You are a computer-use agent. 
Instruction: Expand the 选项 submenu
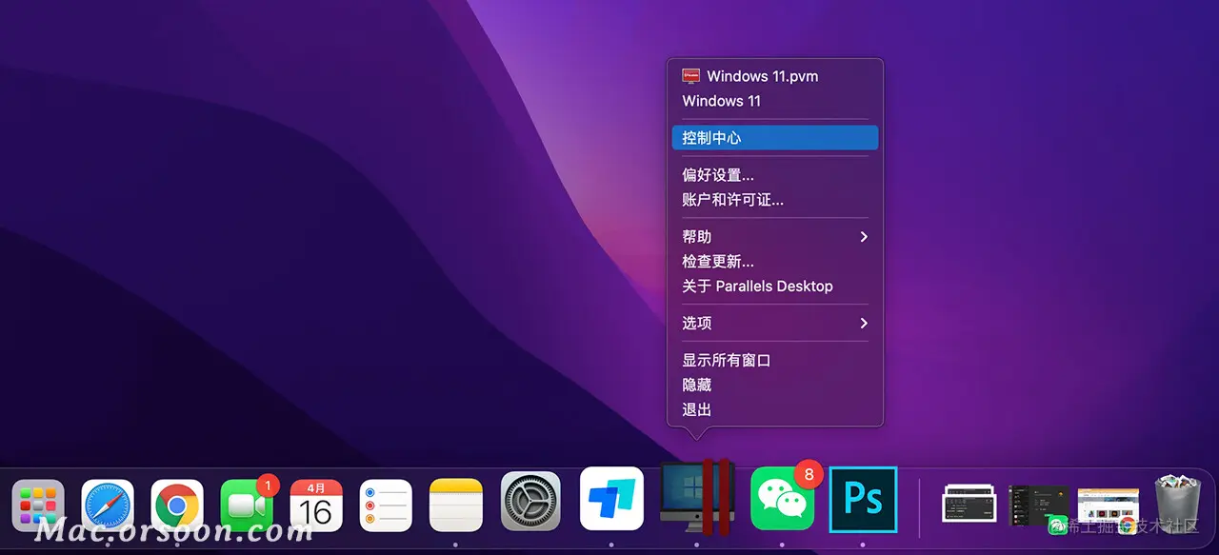774,324
